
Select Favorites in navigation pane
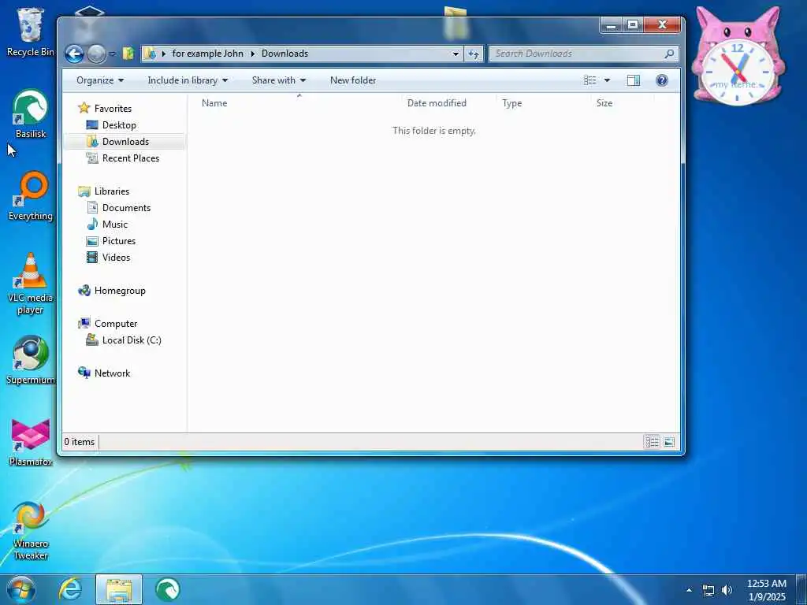point(105,109)
